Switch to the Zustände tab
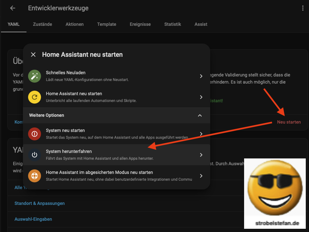309x232 pixels. pos(43,24)
